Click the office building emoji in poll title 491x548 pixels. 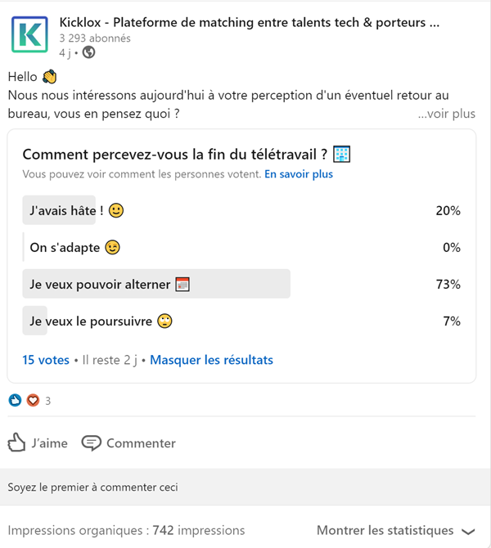coord(342,154)
